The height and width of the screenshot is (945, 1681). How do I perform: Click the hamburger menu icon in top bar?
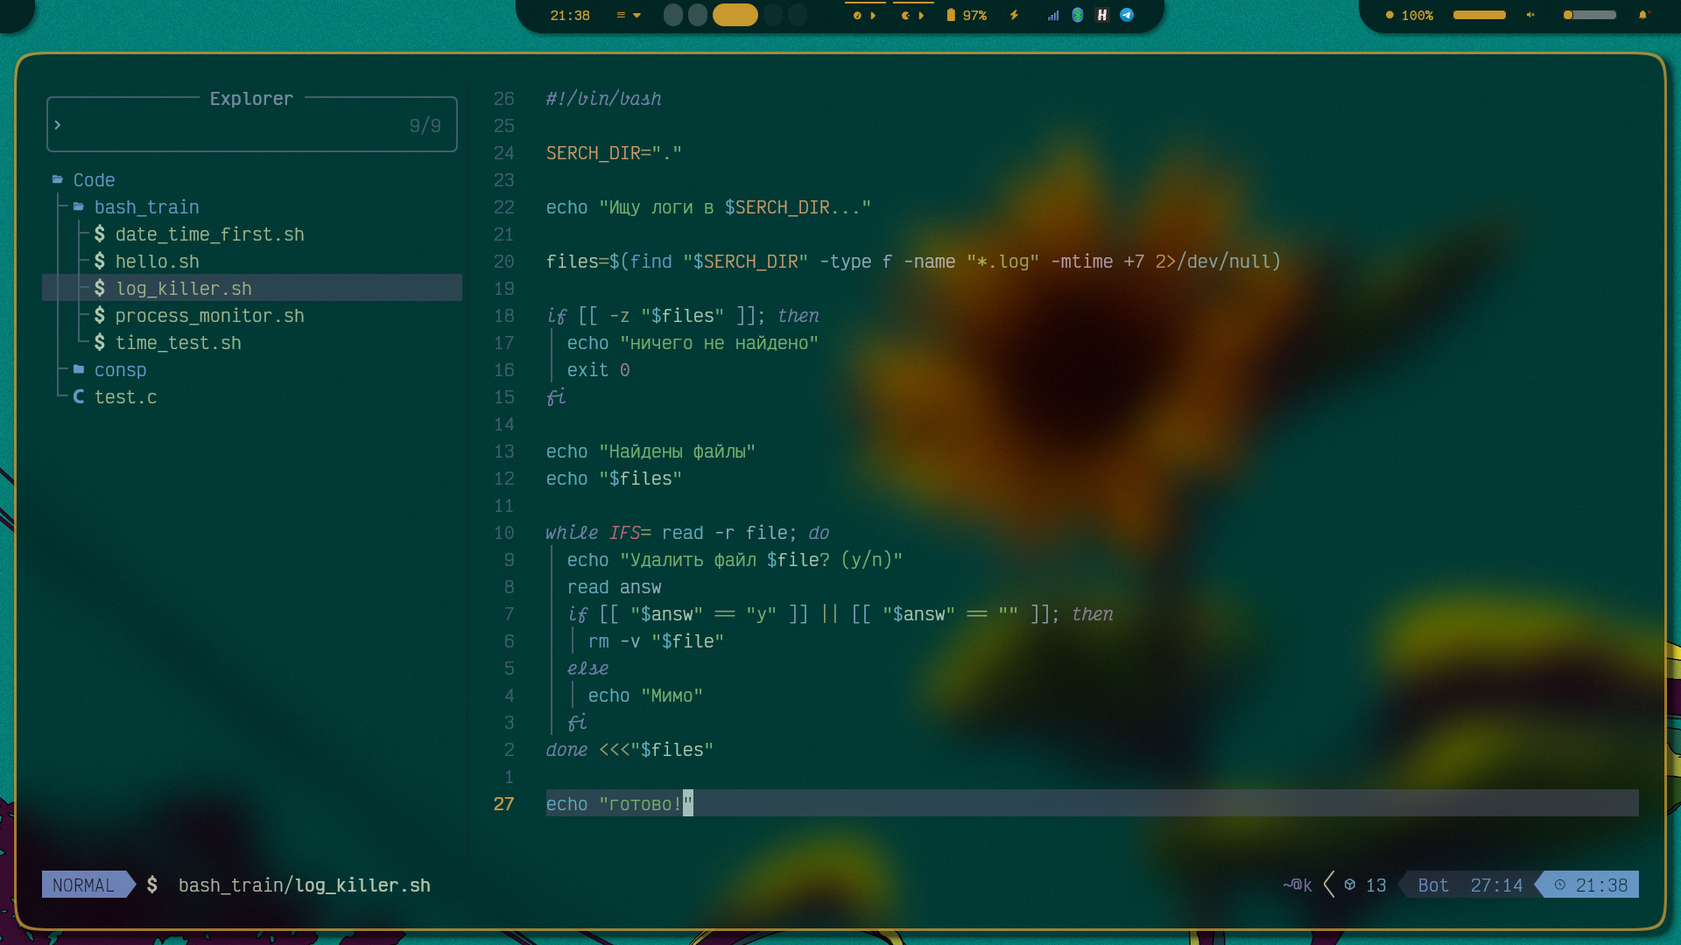pos(621,15)
